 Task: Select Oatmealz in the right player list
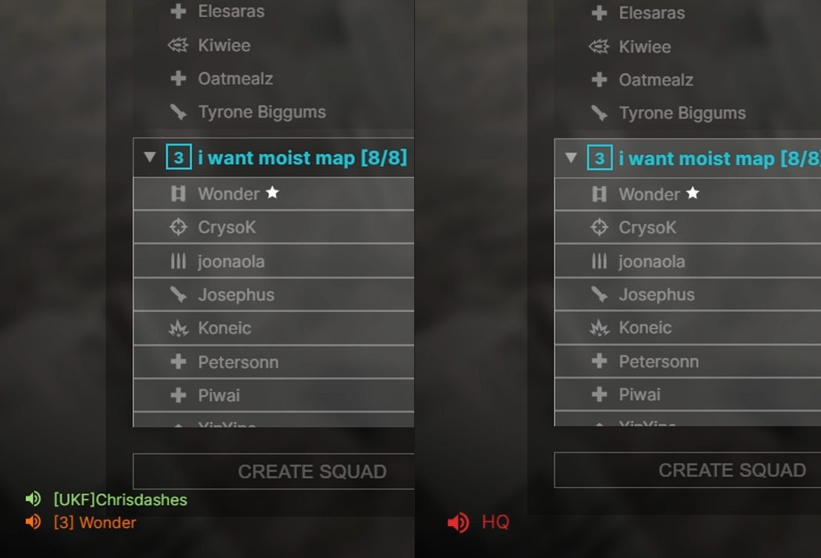[656, 80]
